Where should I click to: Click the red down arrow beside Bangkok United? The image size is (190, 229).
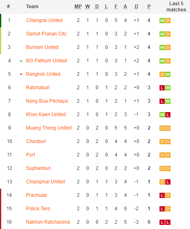[21, 74]
